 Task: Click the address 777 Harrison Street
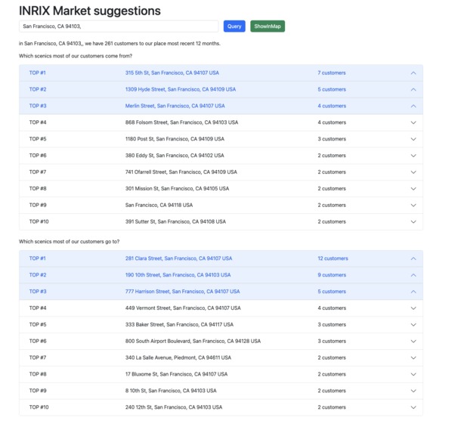pos(182,292)
